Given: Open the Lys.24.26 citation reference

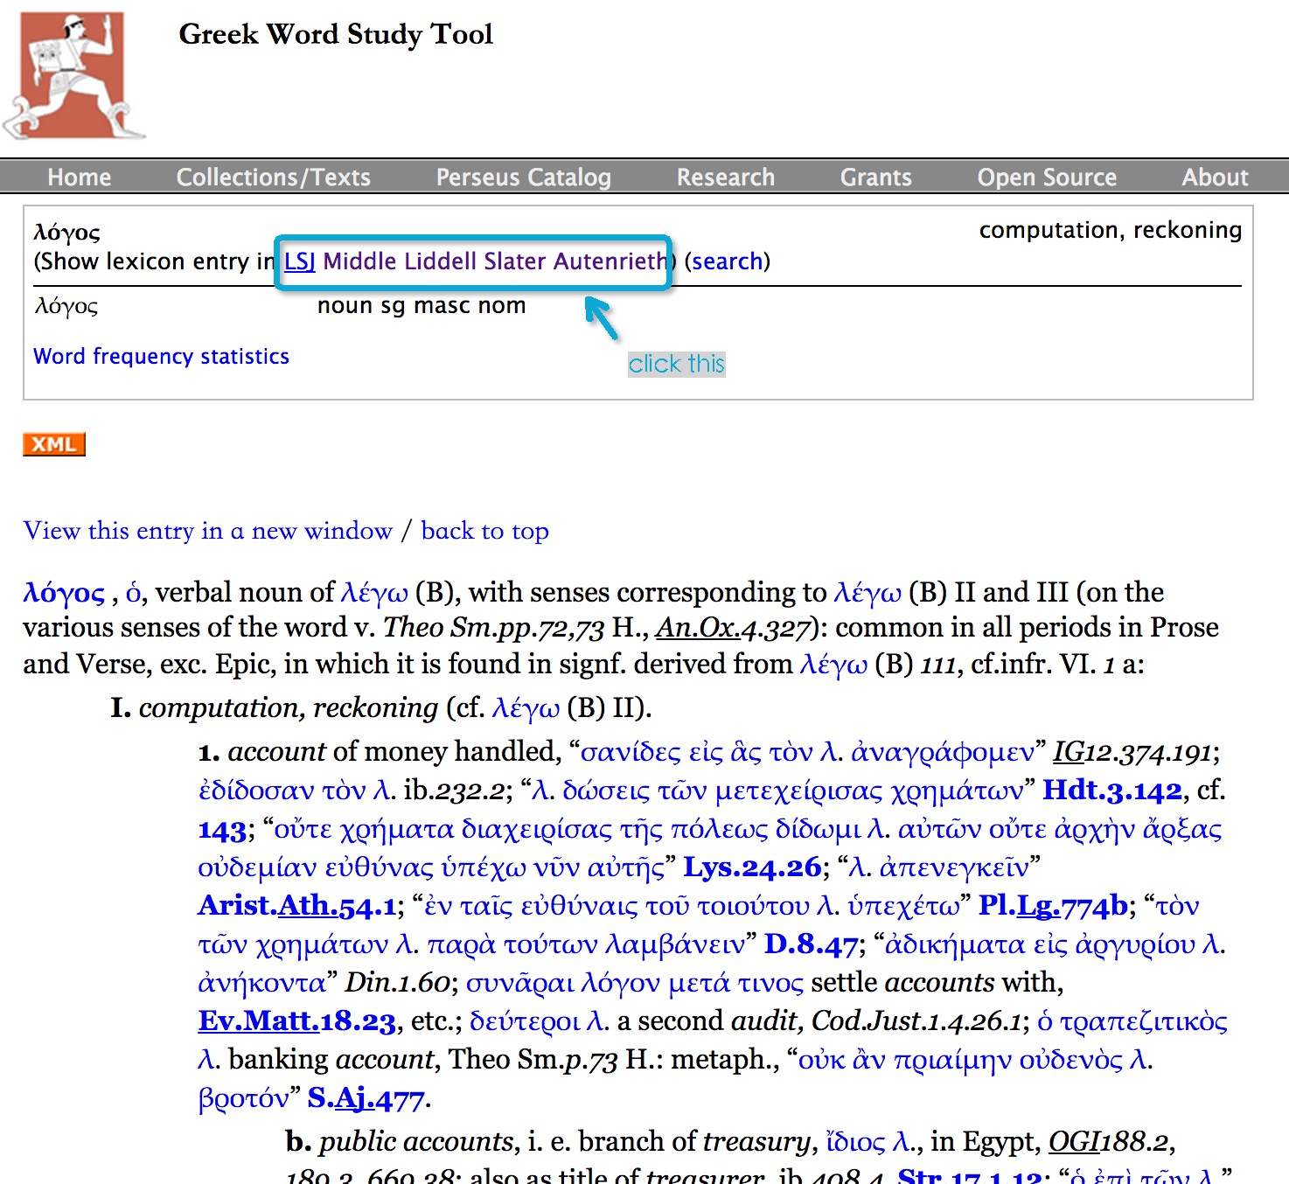Looking at the screenshot, I should 752,867.
